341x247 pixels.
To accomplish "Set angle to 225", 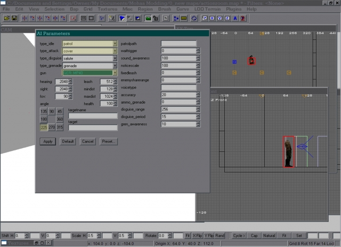I will pyautogui.click(x=44, y=127).
